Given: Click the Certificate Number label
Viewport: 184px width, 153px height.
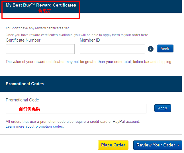Looking at the screenshot, I should click(x=23, y=40).
